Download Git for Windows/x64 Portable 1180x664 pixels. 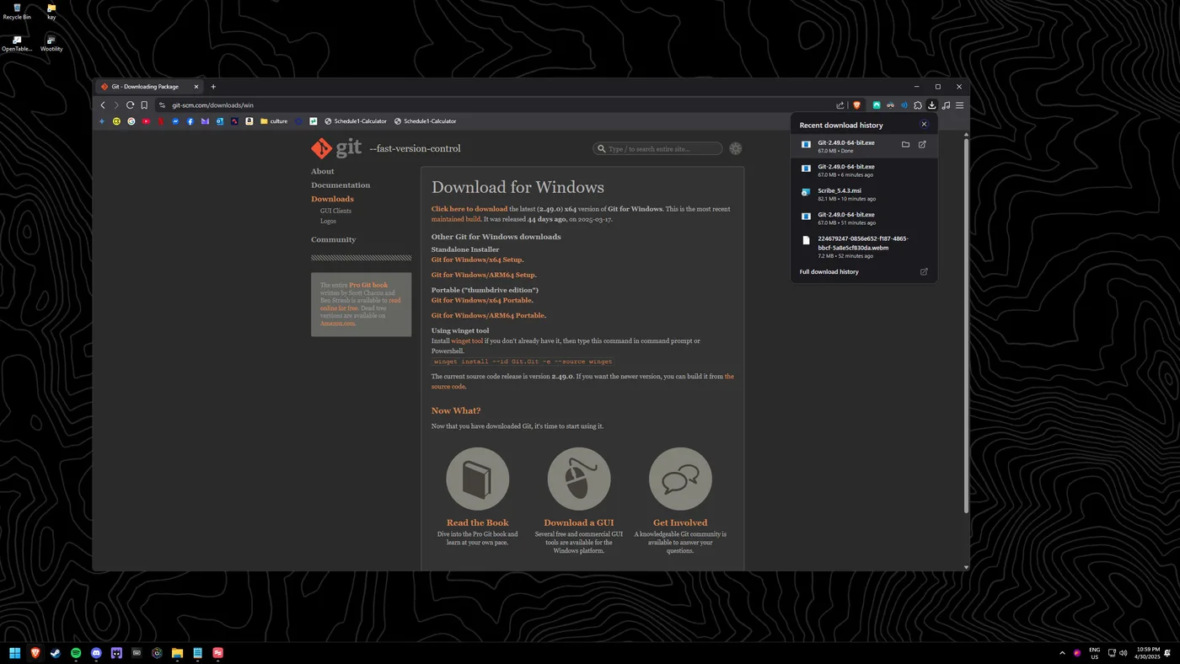click(x=482, y=300)
